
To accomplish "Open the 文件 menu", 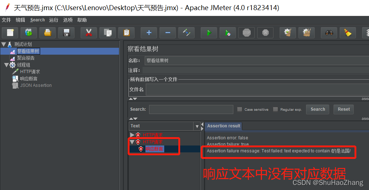I will pyautogui.click(x=7, y=20).
